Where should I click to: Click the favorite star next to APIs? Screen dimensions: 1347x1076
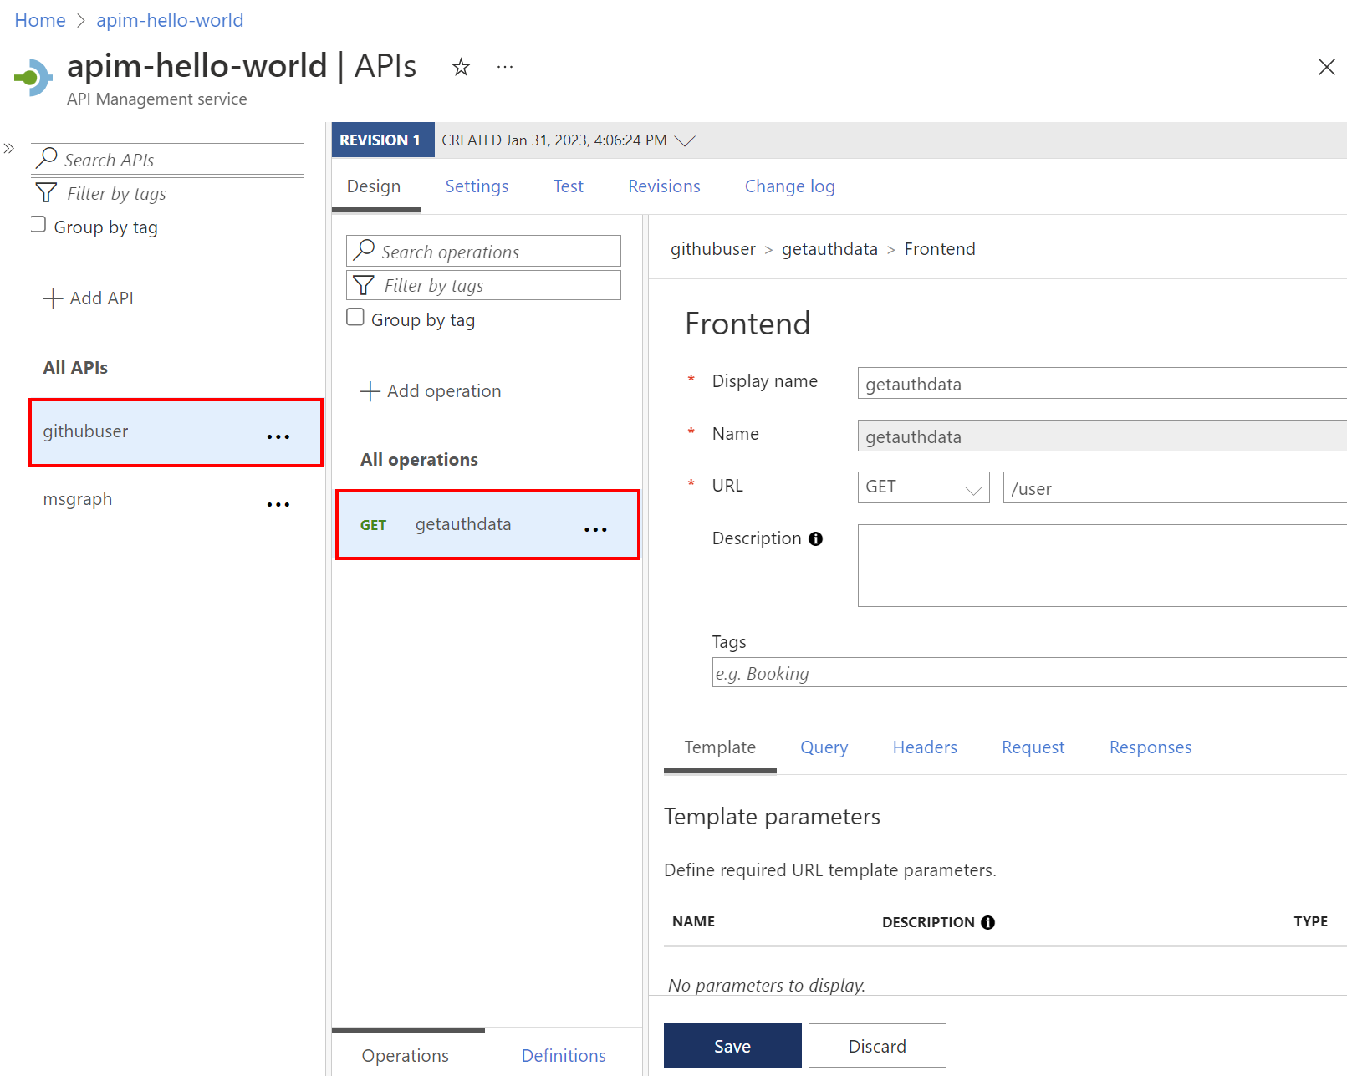click(461, 67)
